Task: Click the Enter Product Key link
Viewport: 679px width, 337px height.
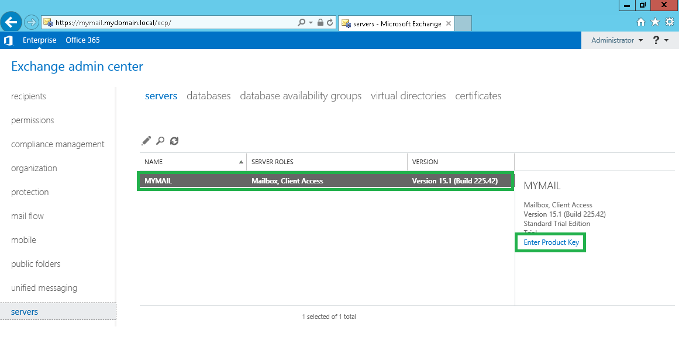Action: coord(551,242)
